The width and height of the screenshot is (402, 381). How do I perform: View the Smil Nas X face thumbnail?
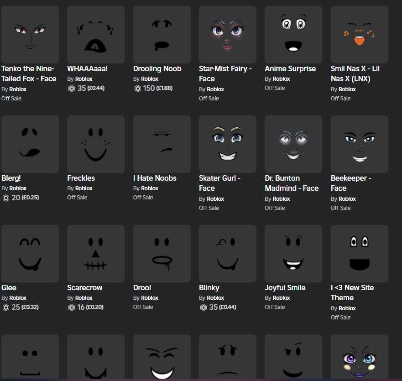pos(360,35)
